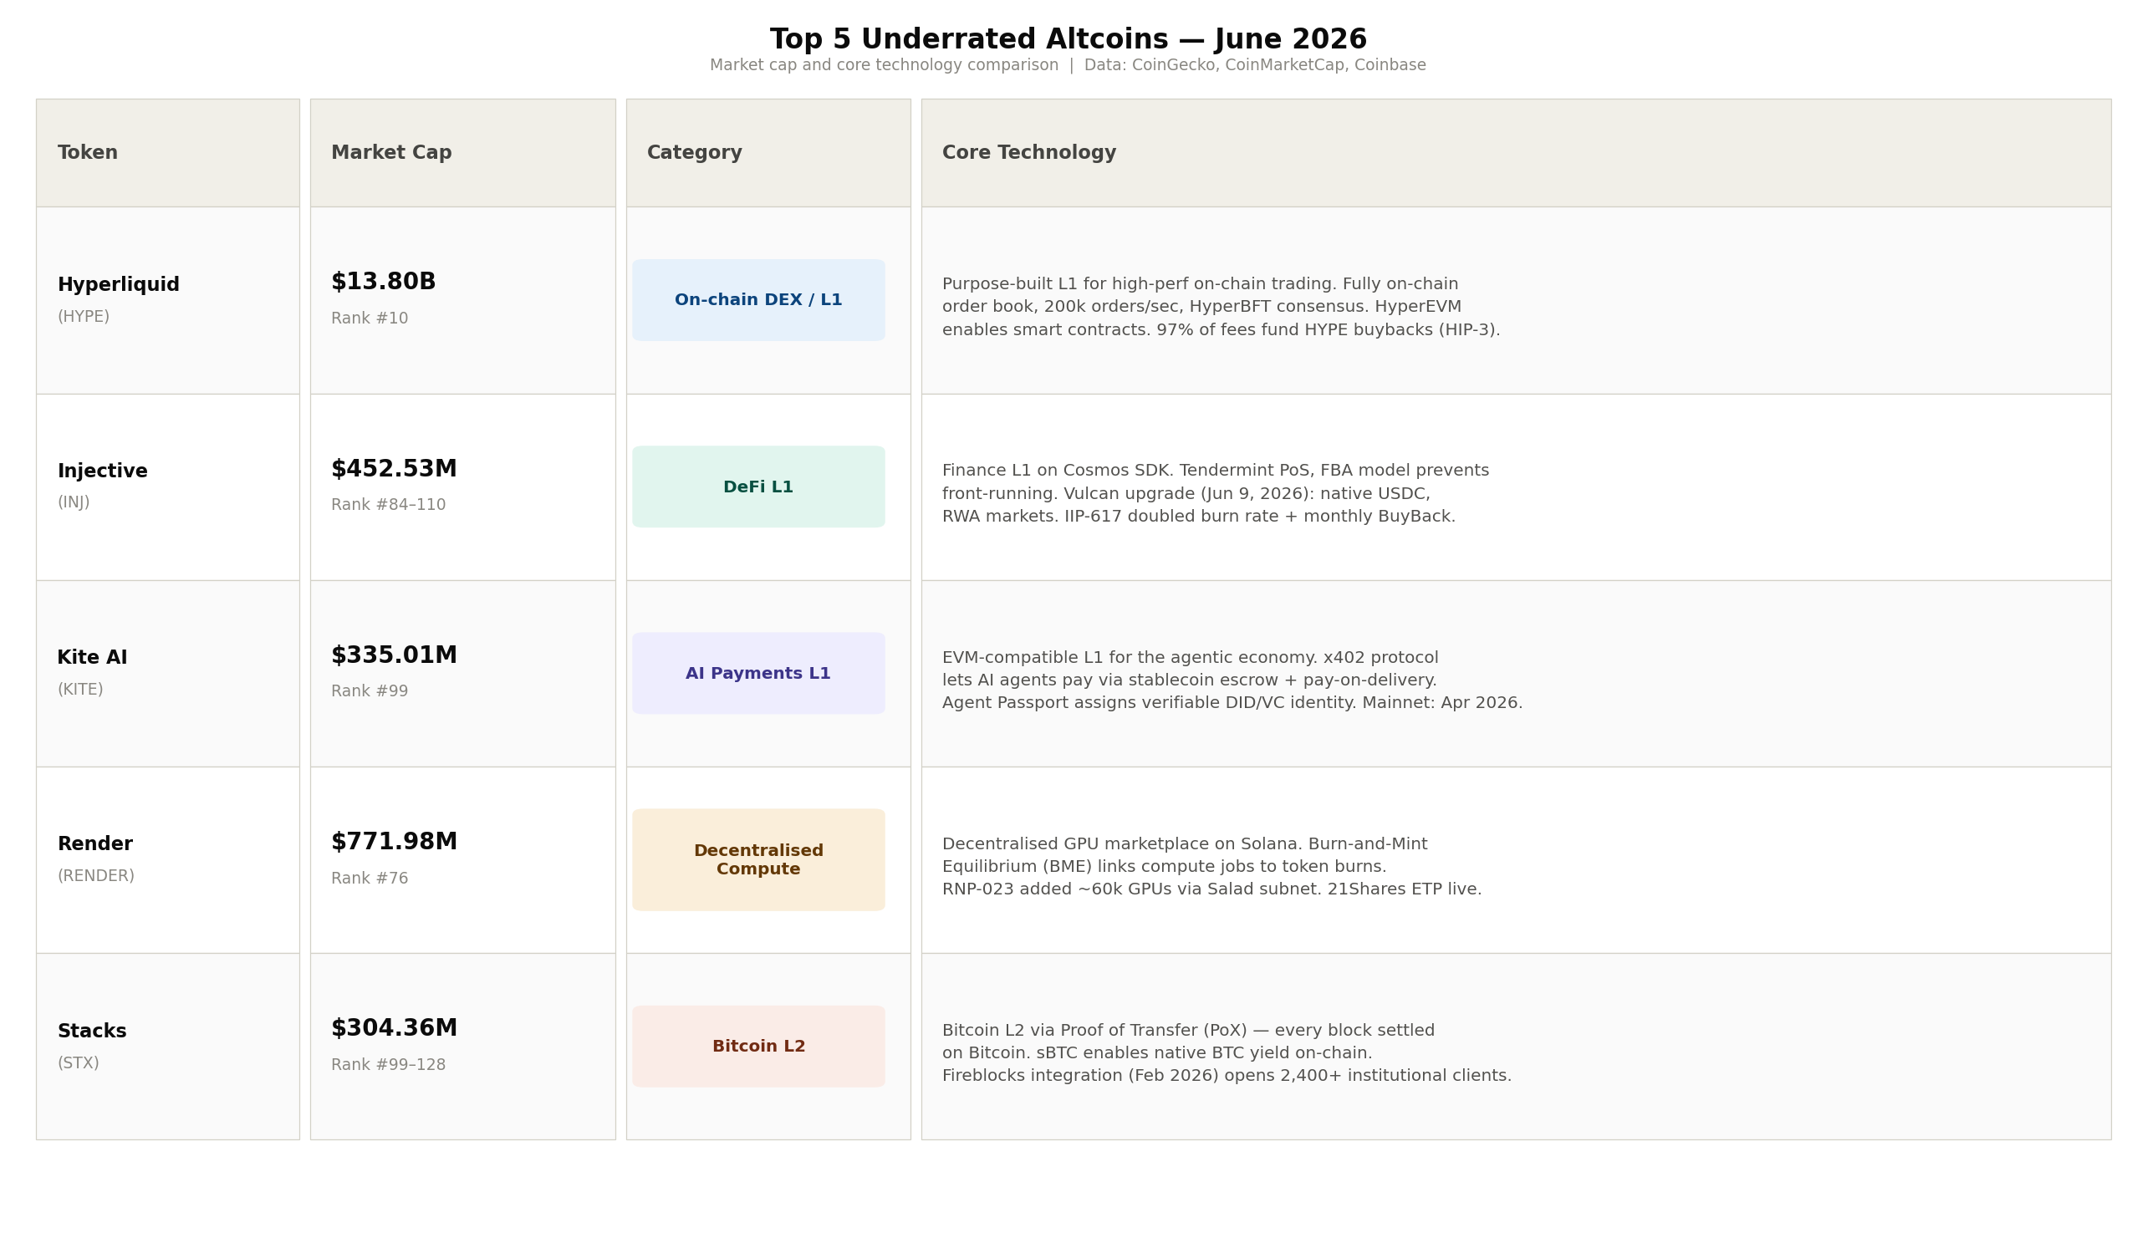Click the 'Rank #99' label under $335.01M
Image resolution: width=2137 pixels, height=1233 pixels.
(370, 691)
